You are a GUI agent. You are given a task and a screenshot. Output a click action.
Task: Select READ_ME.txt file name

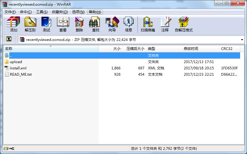(21, 74)
